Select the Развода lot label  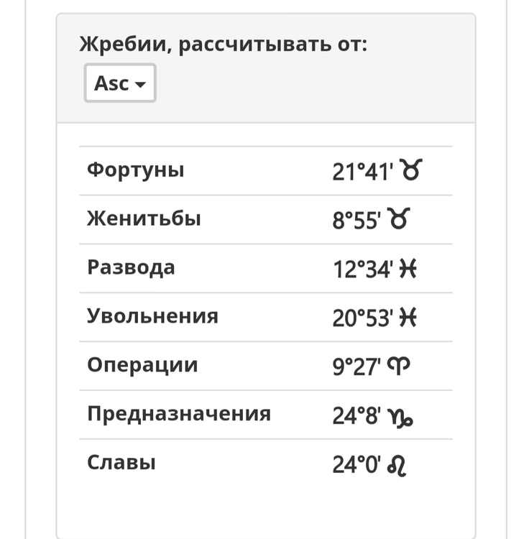click(x=131, y=267)
